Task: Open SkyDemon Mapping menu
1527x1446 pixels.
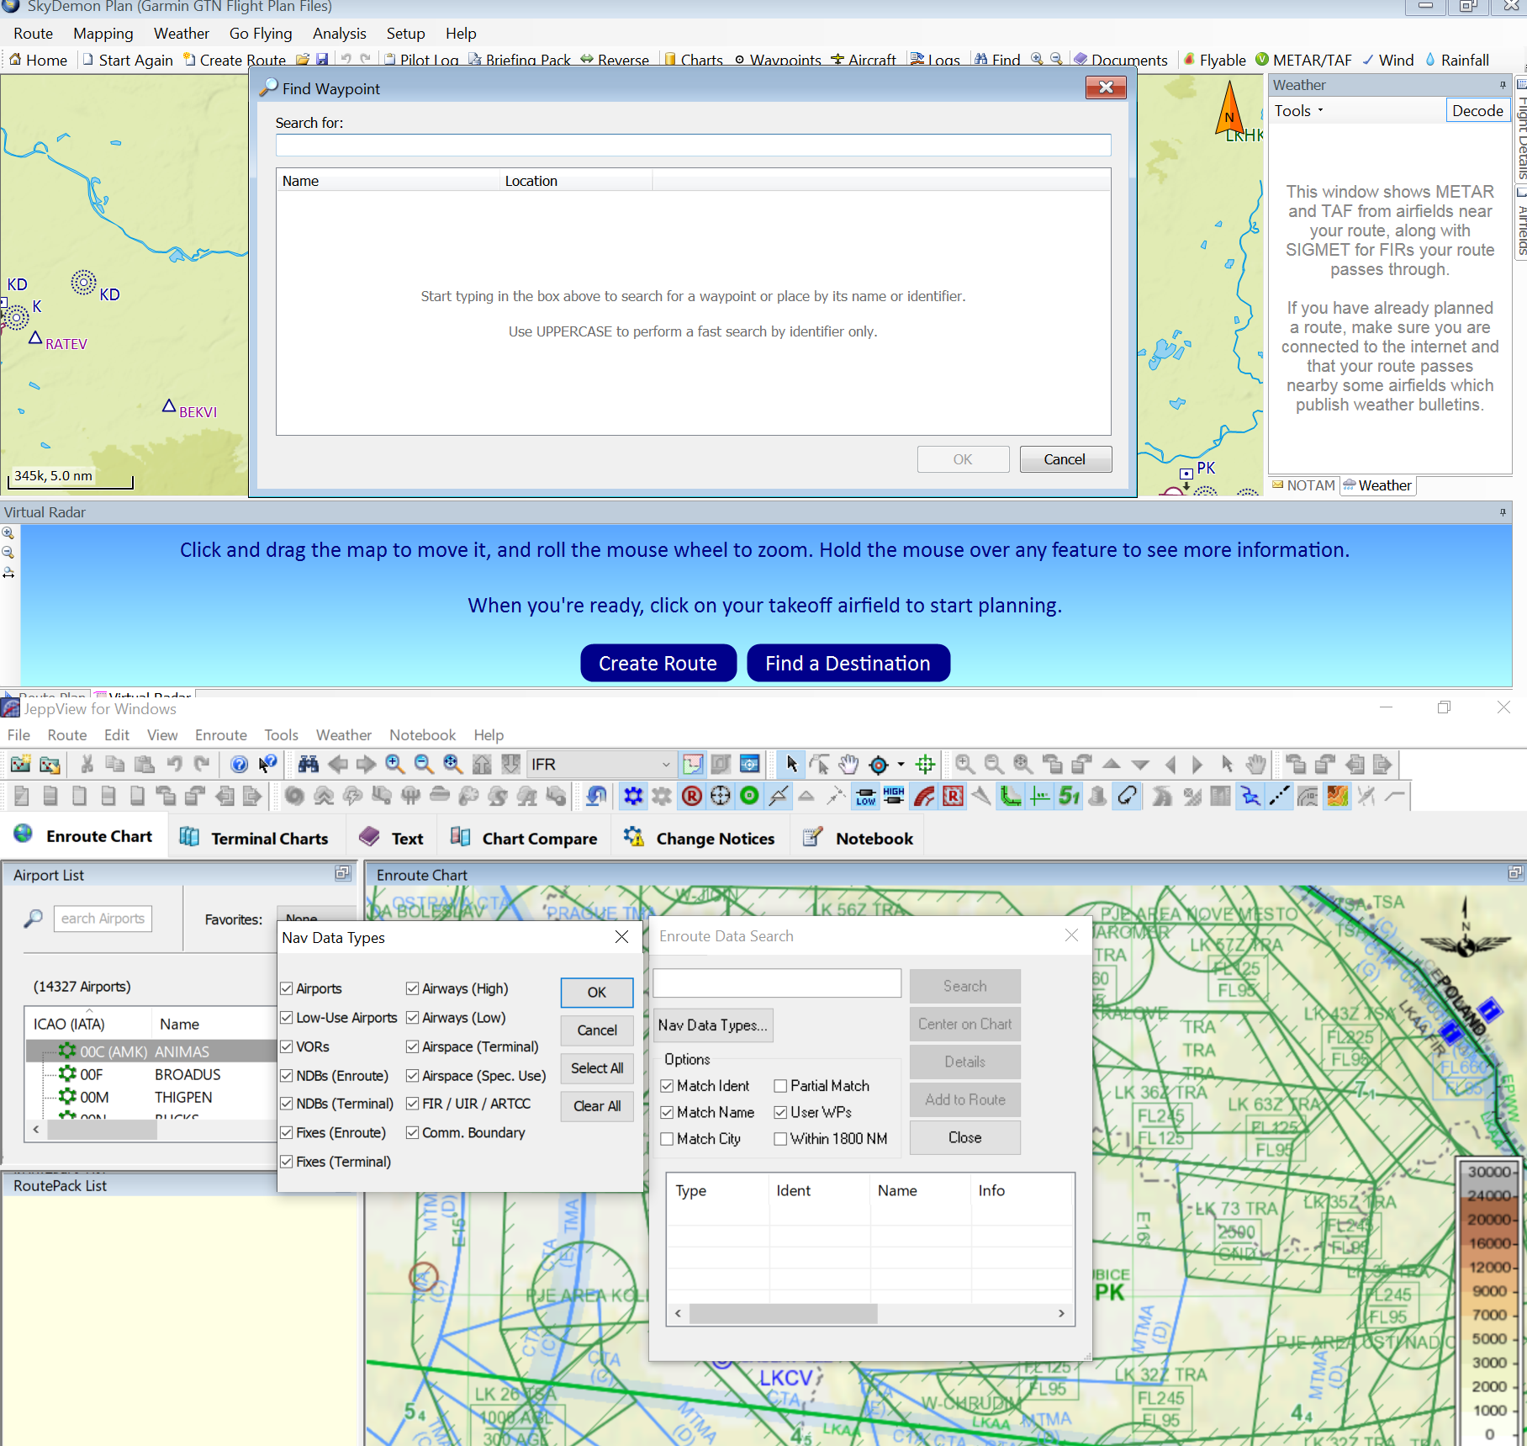Action: click(x=103, y=34)
